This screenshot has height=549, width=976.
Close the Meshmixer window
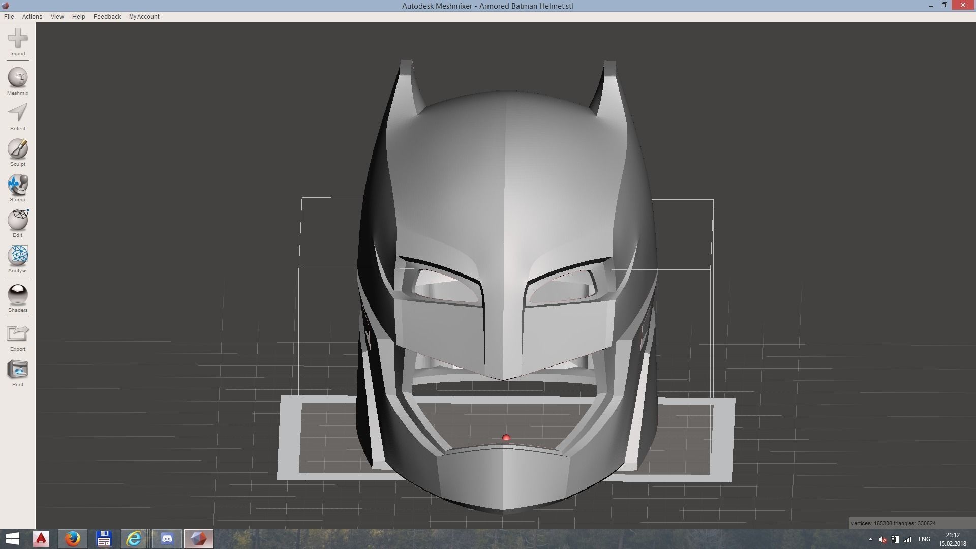click(x=963, y=6)
